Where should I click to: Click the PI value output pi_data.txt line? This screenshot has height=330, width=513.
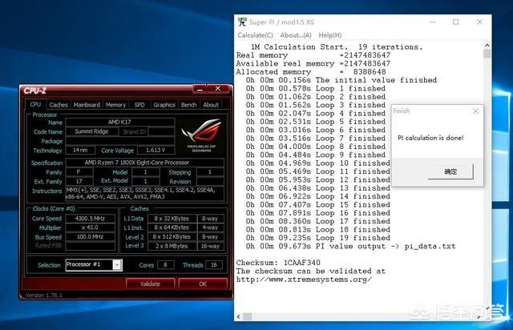click(351, 246)
